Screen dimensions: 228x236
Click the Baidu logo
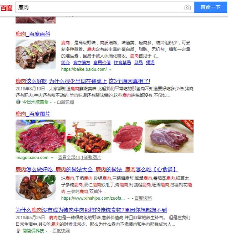(x=6, y=8)
